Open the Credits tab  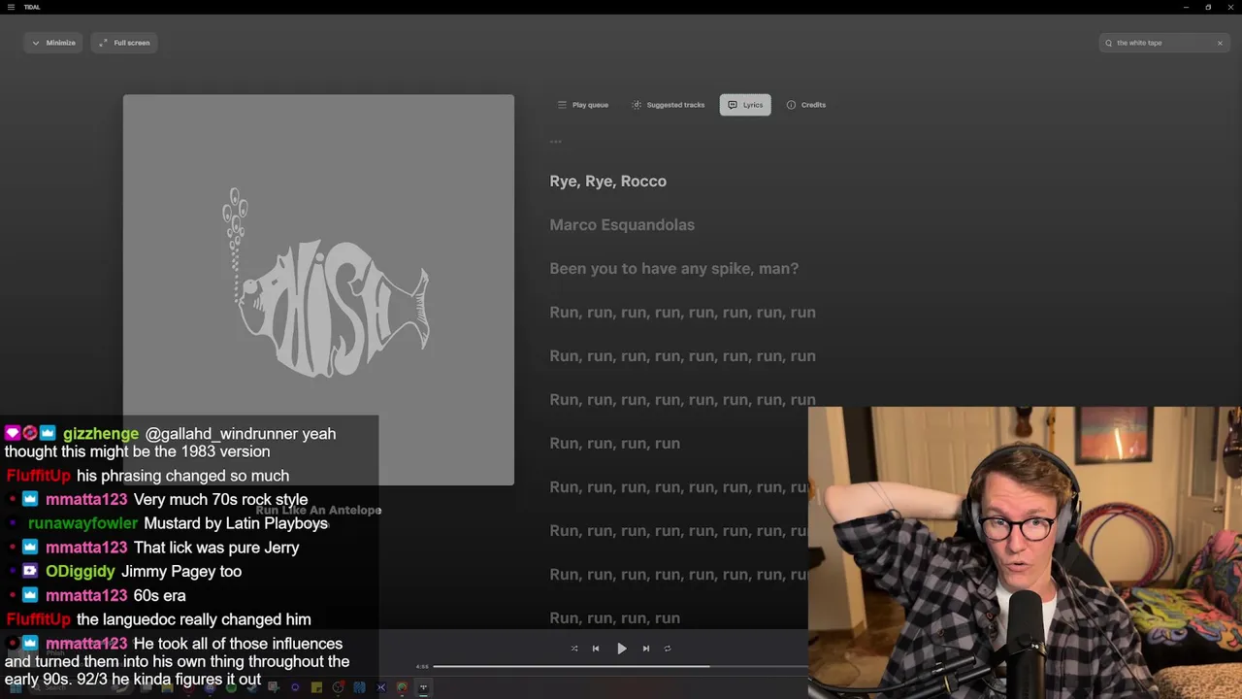(806, 105)
